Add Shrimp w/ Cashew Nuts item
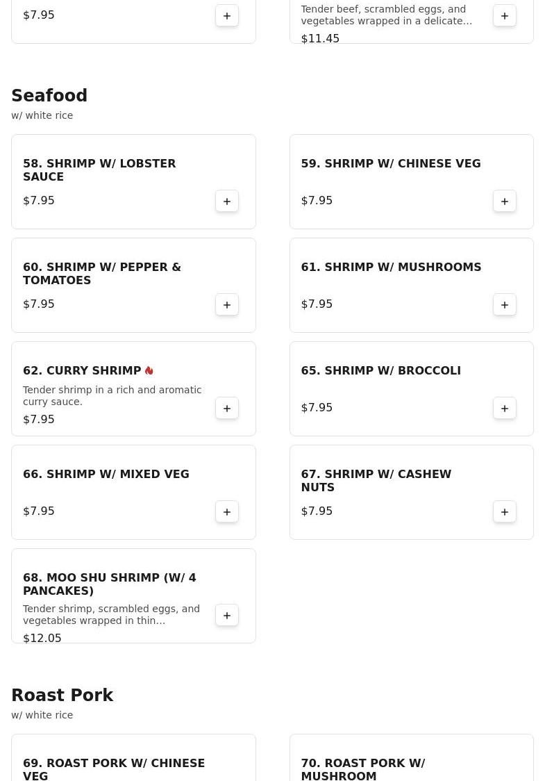The width and height of the screenshot is (545, 781). point(505,511)
